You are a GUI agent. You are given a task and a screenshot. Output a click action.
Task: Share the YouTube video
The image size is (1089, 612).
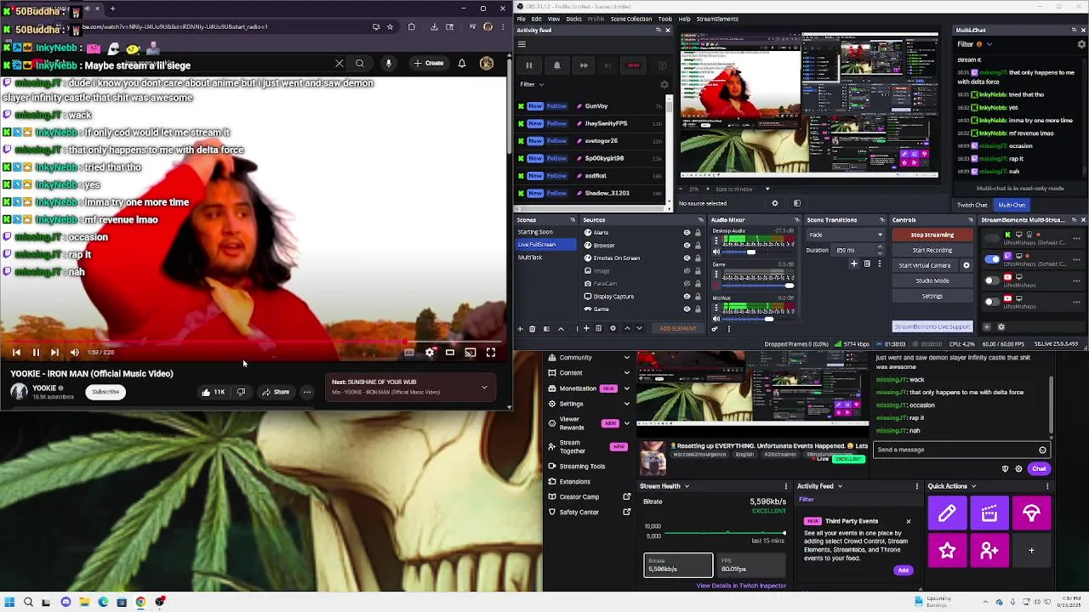276,392
